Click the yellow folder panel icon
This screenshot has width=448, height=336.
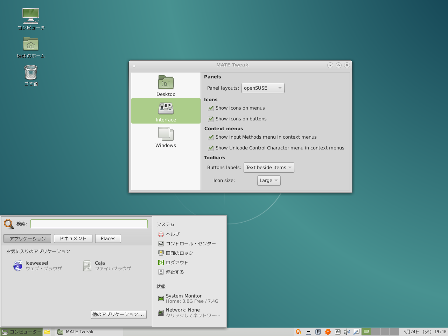(x=47, y=332)
